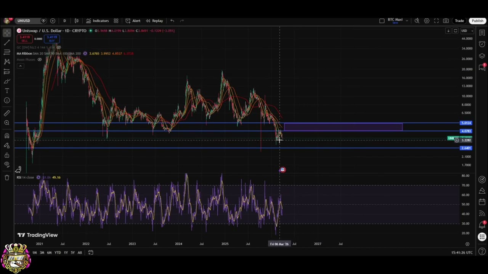Click the SELL price button
The image size is (488, 274).
pos(25,39)
